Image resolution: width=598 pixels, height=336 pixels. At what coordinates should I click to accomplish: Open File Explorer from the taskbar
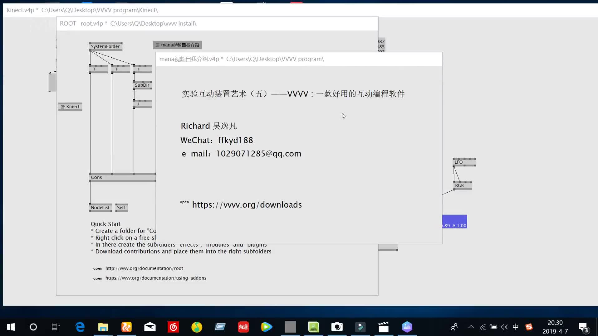(x=103, y=327)
